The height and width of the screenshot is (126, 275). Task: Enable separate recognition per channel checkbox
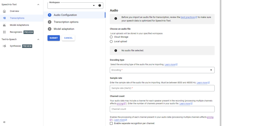coord(111,123)
